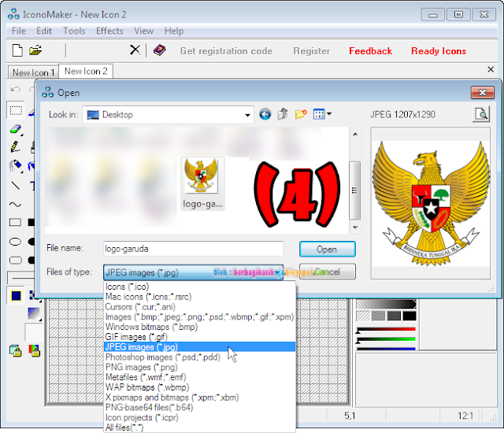Viewport: 504px width, 433px height.
Task: Click the Open button in dialog
Action: (x=328, y=250)
